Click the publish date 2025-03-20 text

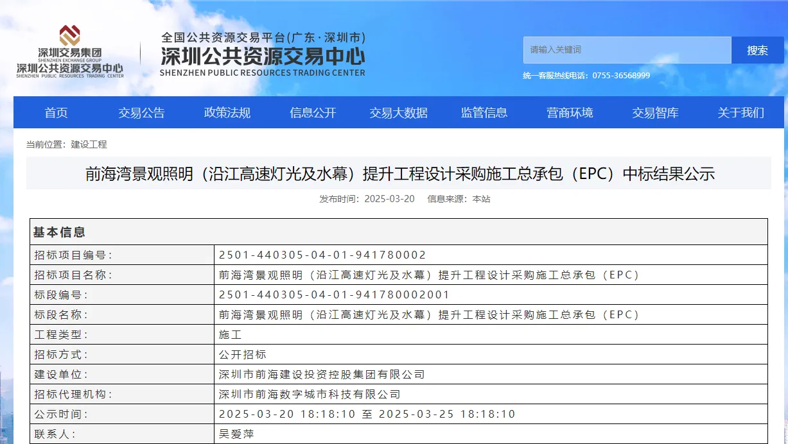pyautogui.click(x=389, y=199)
